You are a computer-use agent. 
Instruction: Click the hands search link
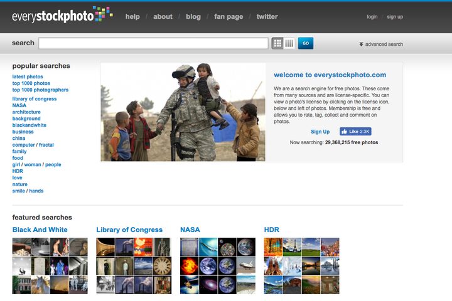[36, 191]
